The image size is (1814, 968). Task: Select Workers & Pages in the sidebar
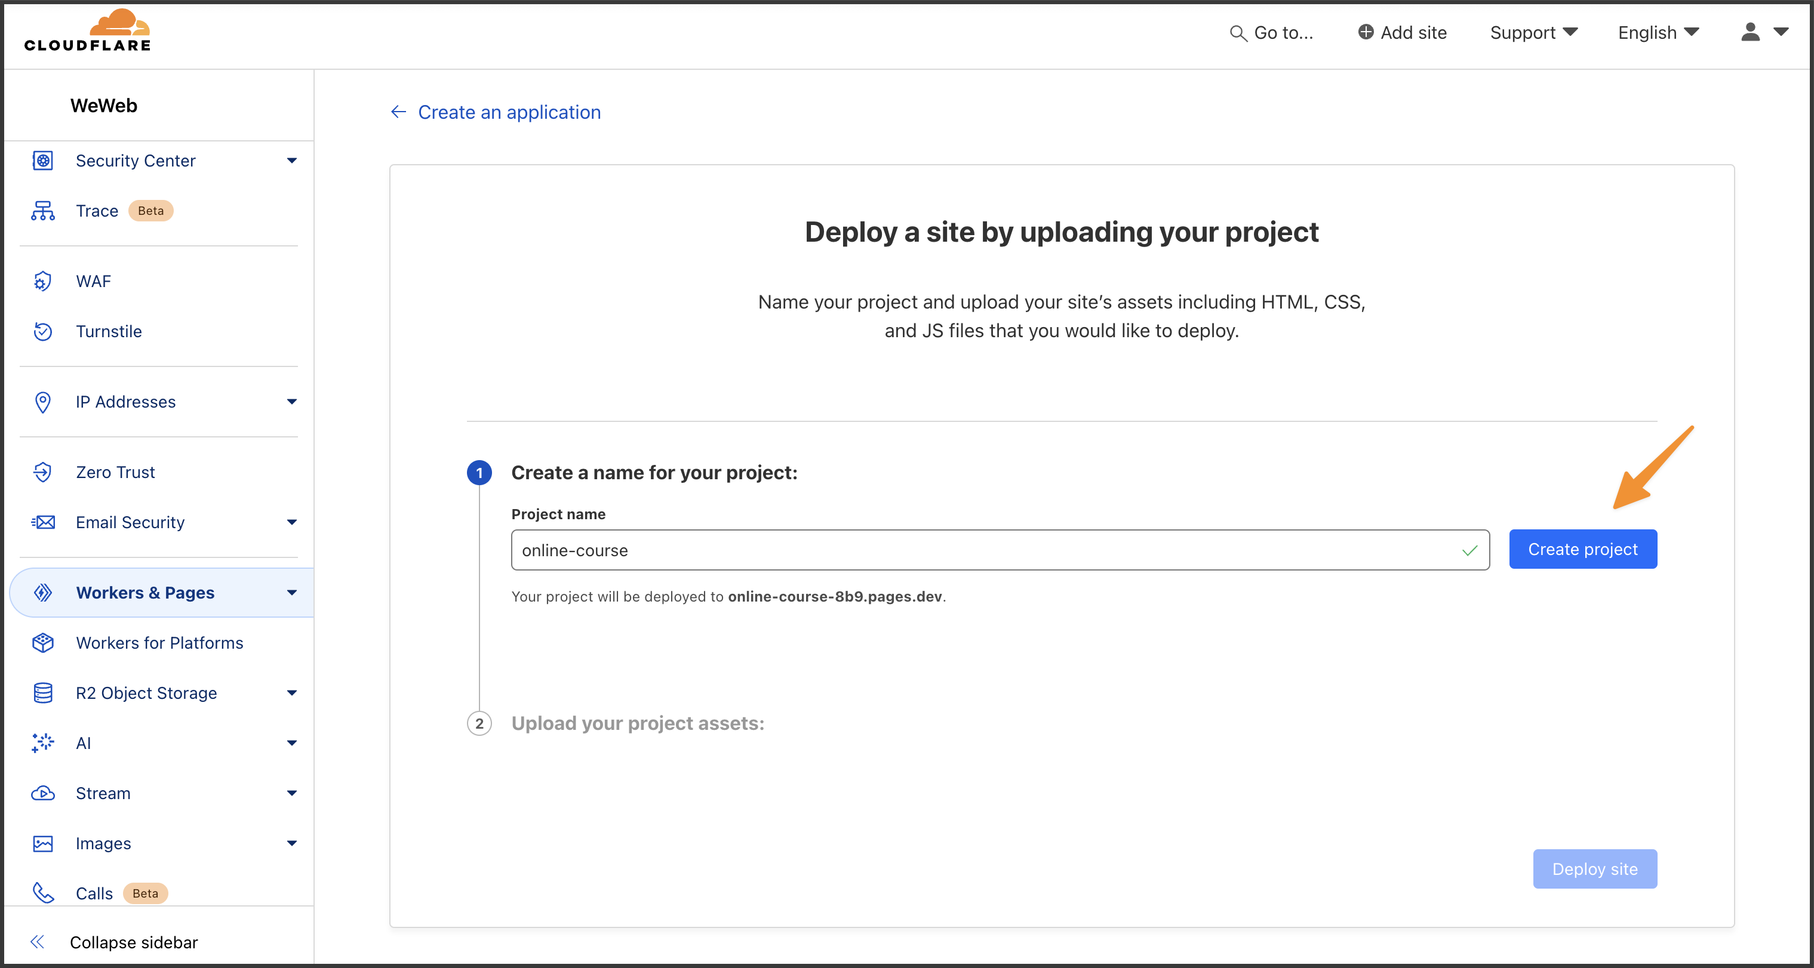145,592
